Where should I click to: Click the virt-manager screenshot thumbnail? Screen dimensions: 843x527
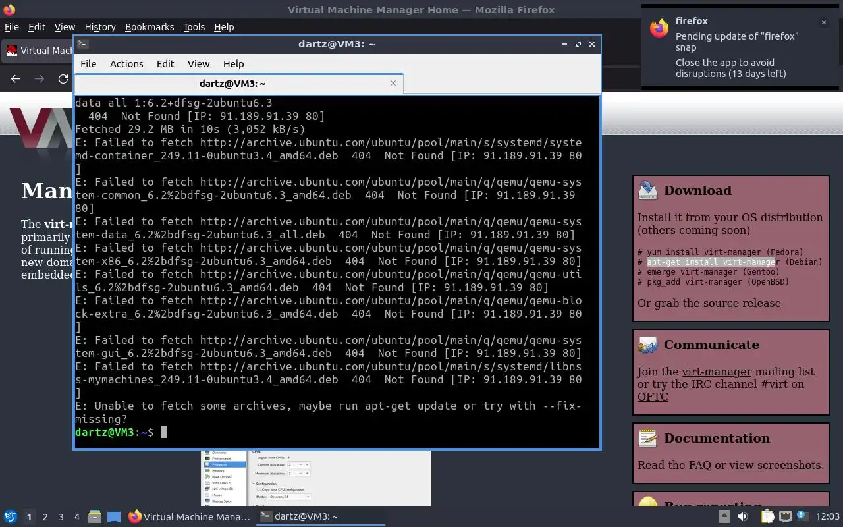pos(316,478)
